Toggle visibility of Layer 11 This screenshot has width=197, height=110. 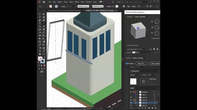point(131,105)
